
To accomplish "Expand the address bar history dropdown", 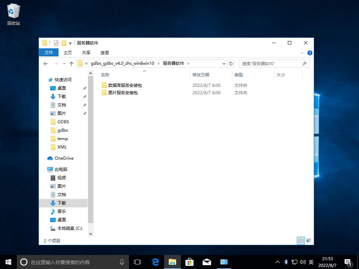I will pyautogui.click(x=224, y=63).
